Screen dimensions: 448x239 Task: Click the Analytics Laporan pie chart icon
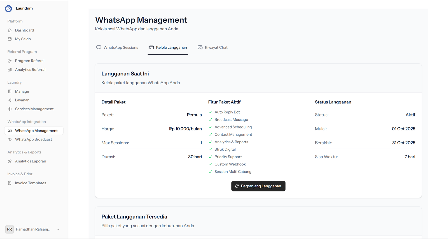(x=10, y=161)
